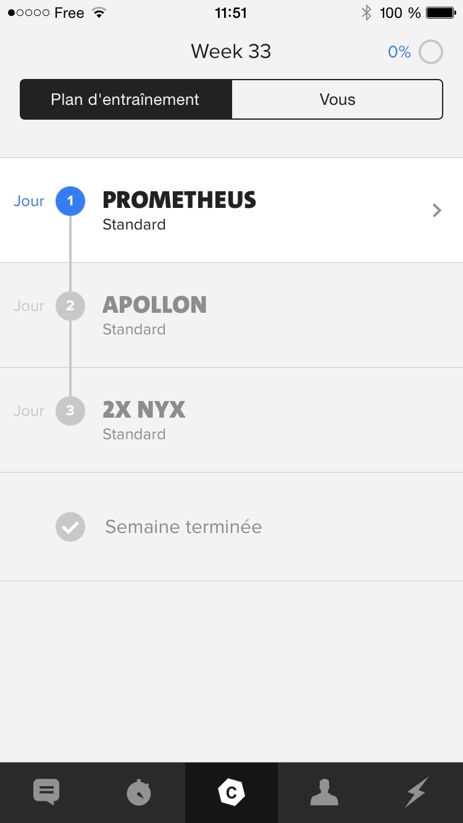Open the profile person tab icon

[x=324, y=792]
